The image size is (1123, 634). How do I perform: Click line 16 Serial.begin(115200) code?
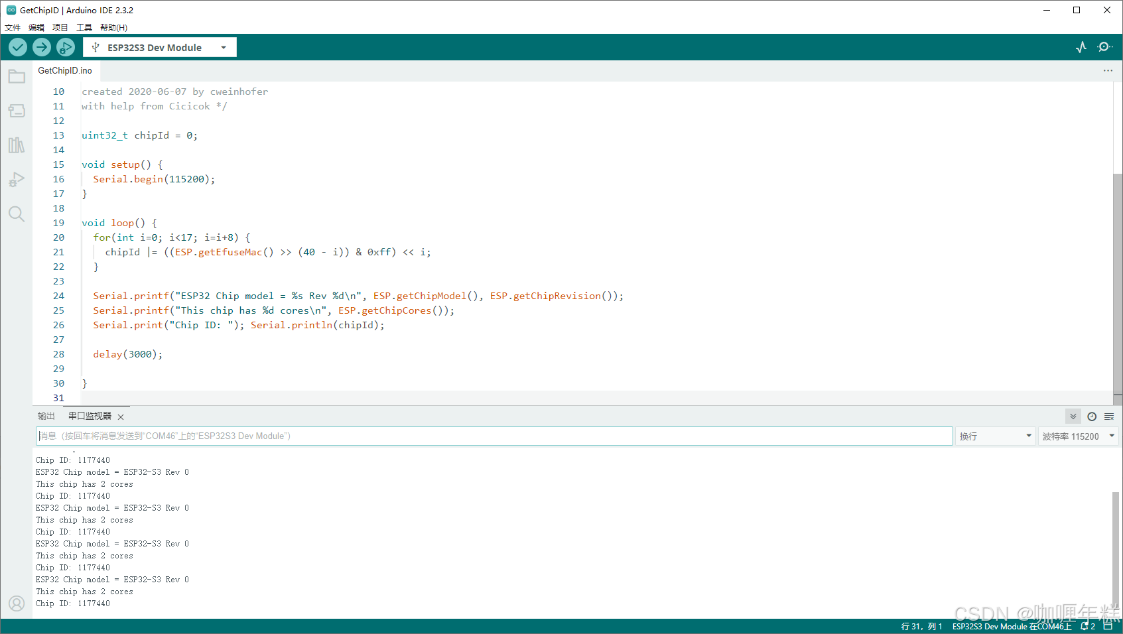tap(154, 179)
